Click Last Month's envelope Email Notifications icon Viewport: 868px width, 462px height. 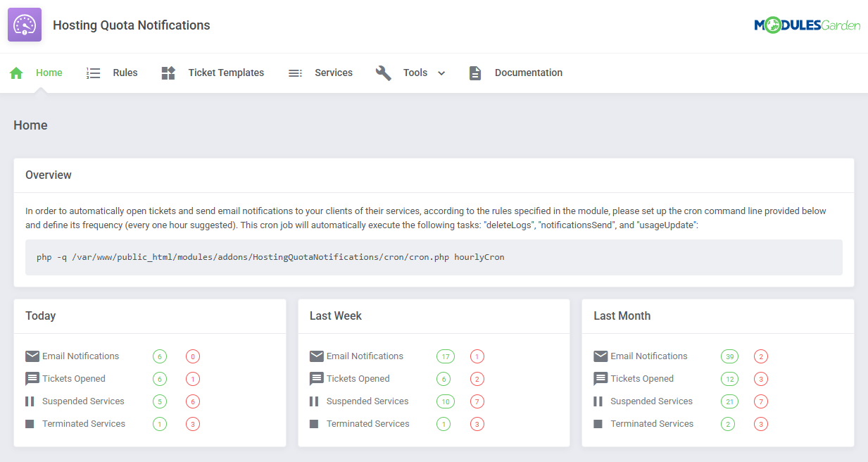(600, 356)
